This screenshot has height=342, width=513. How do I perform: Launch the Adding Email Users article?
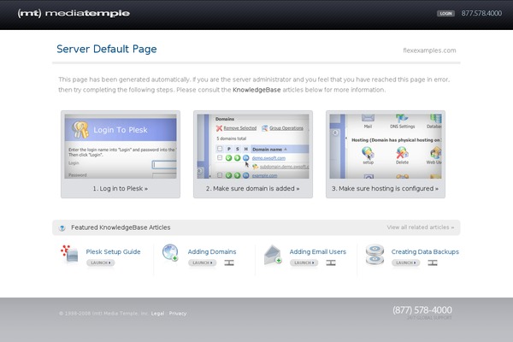(304, 262)
